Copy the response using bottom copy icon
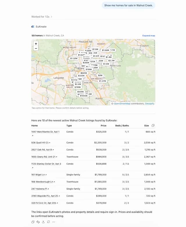The height and width of the screenshot is (227, 186). click(33, 222)
